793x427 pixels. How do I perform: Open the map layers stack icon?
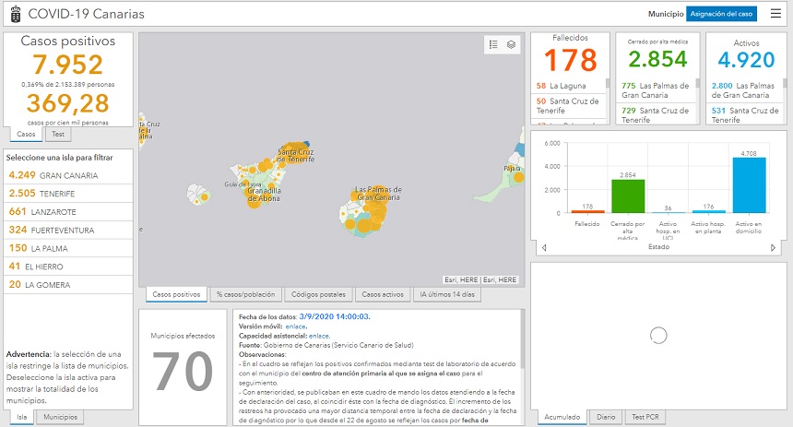click(x=511, y=44)
